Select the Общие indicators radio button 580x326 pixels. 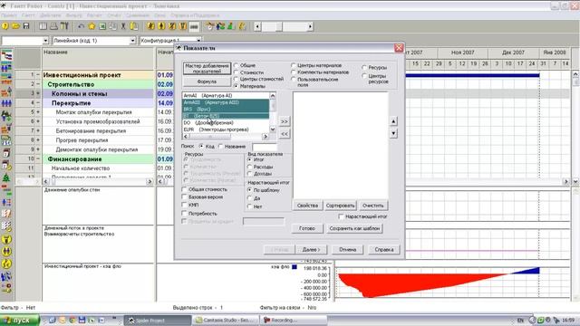tap(236, 65)
